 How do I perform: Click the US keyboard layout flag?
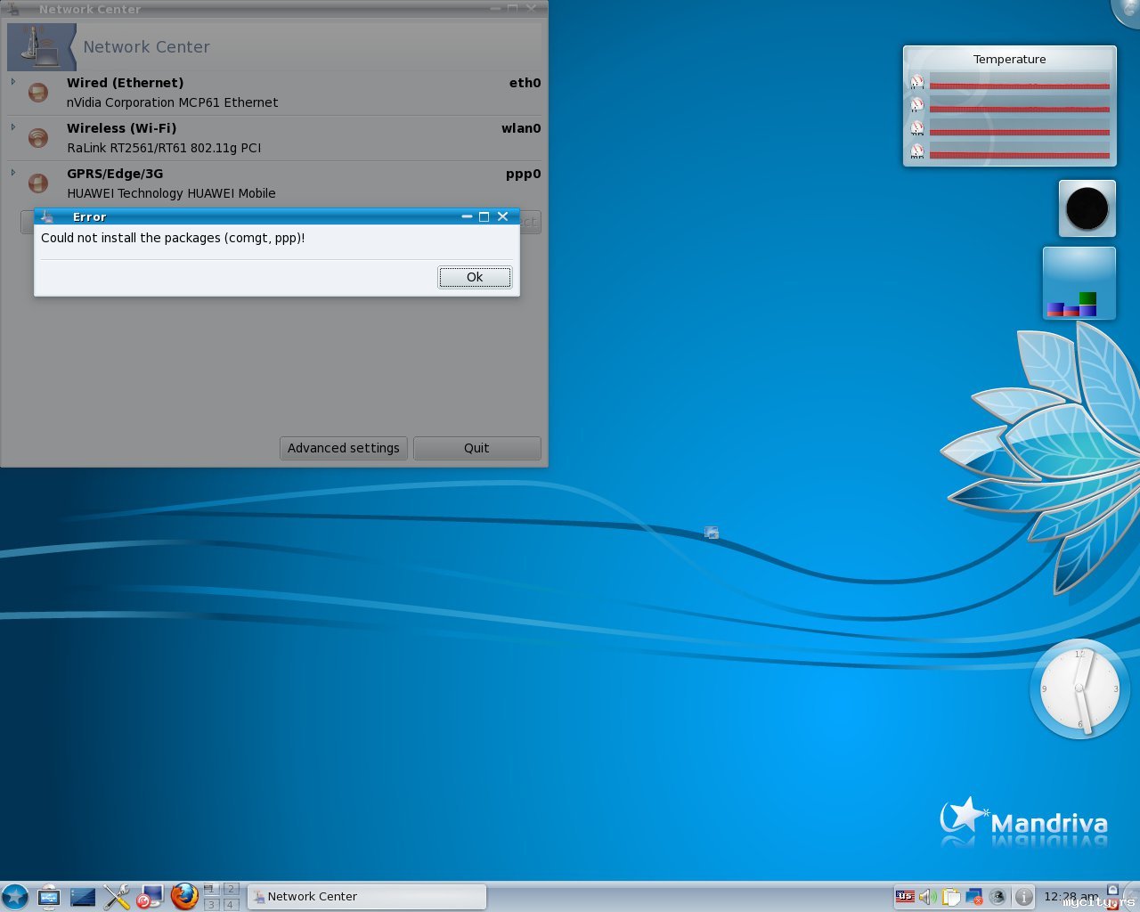(905, 897)
